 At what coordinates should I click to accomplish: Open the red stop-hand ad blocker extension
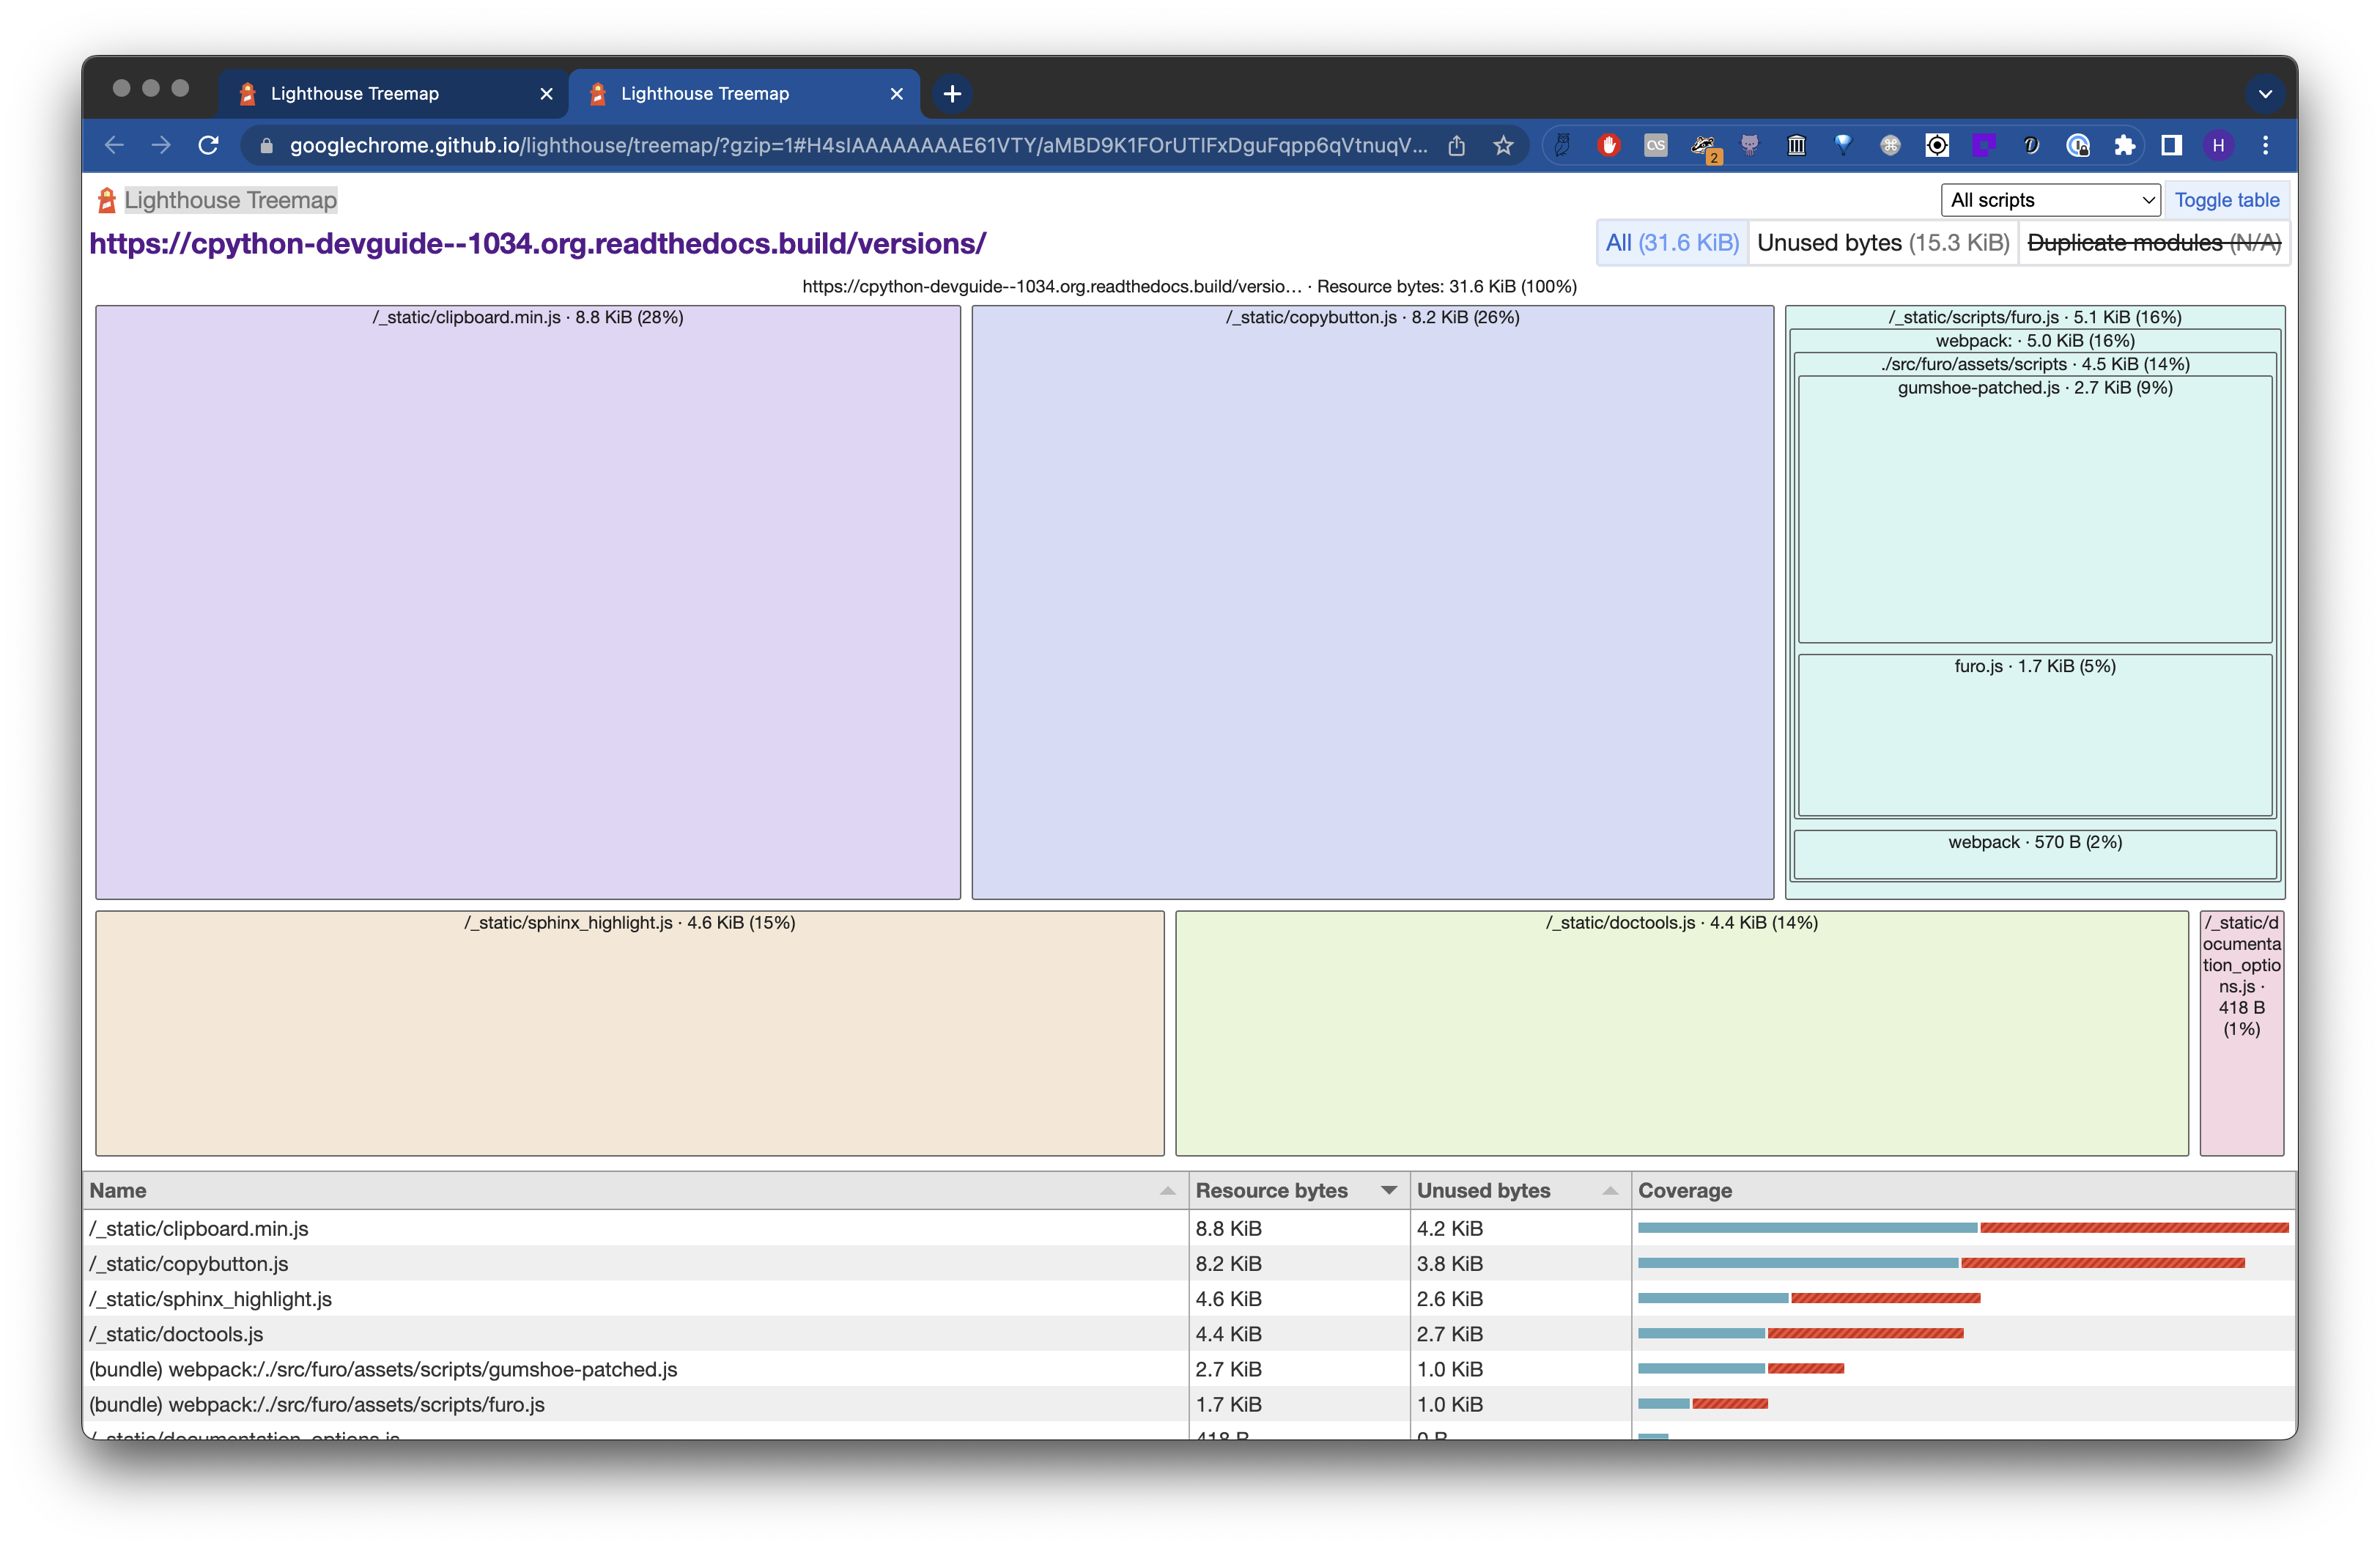[x=1609, y=146]
